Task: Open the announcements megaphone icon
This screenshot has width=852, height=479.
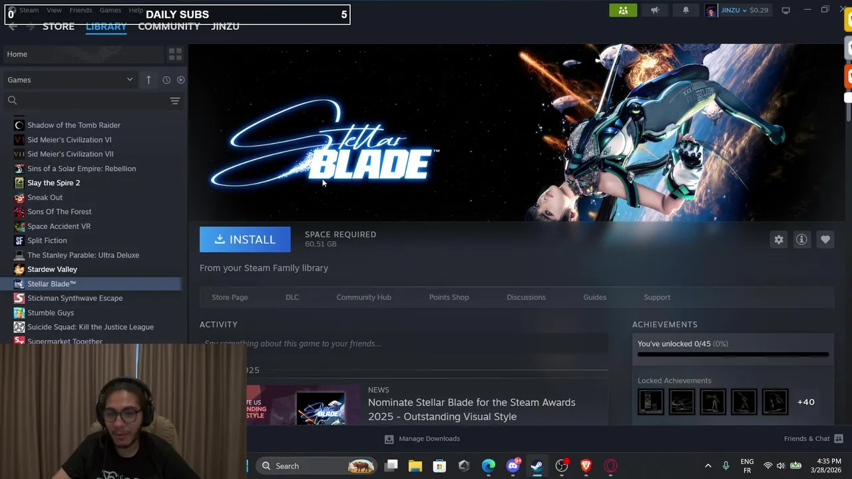Action: coord(655,10)
